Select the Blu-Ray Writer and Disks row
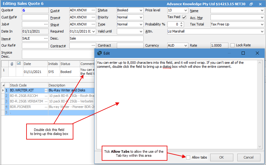266x165 pixels. (71, 90)
